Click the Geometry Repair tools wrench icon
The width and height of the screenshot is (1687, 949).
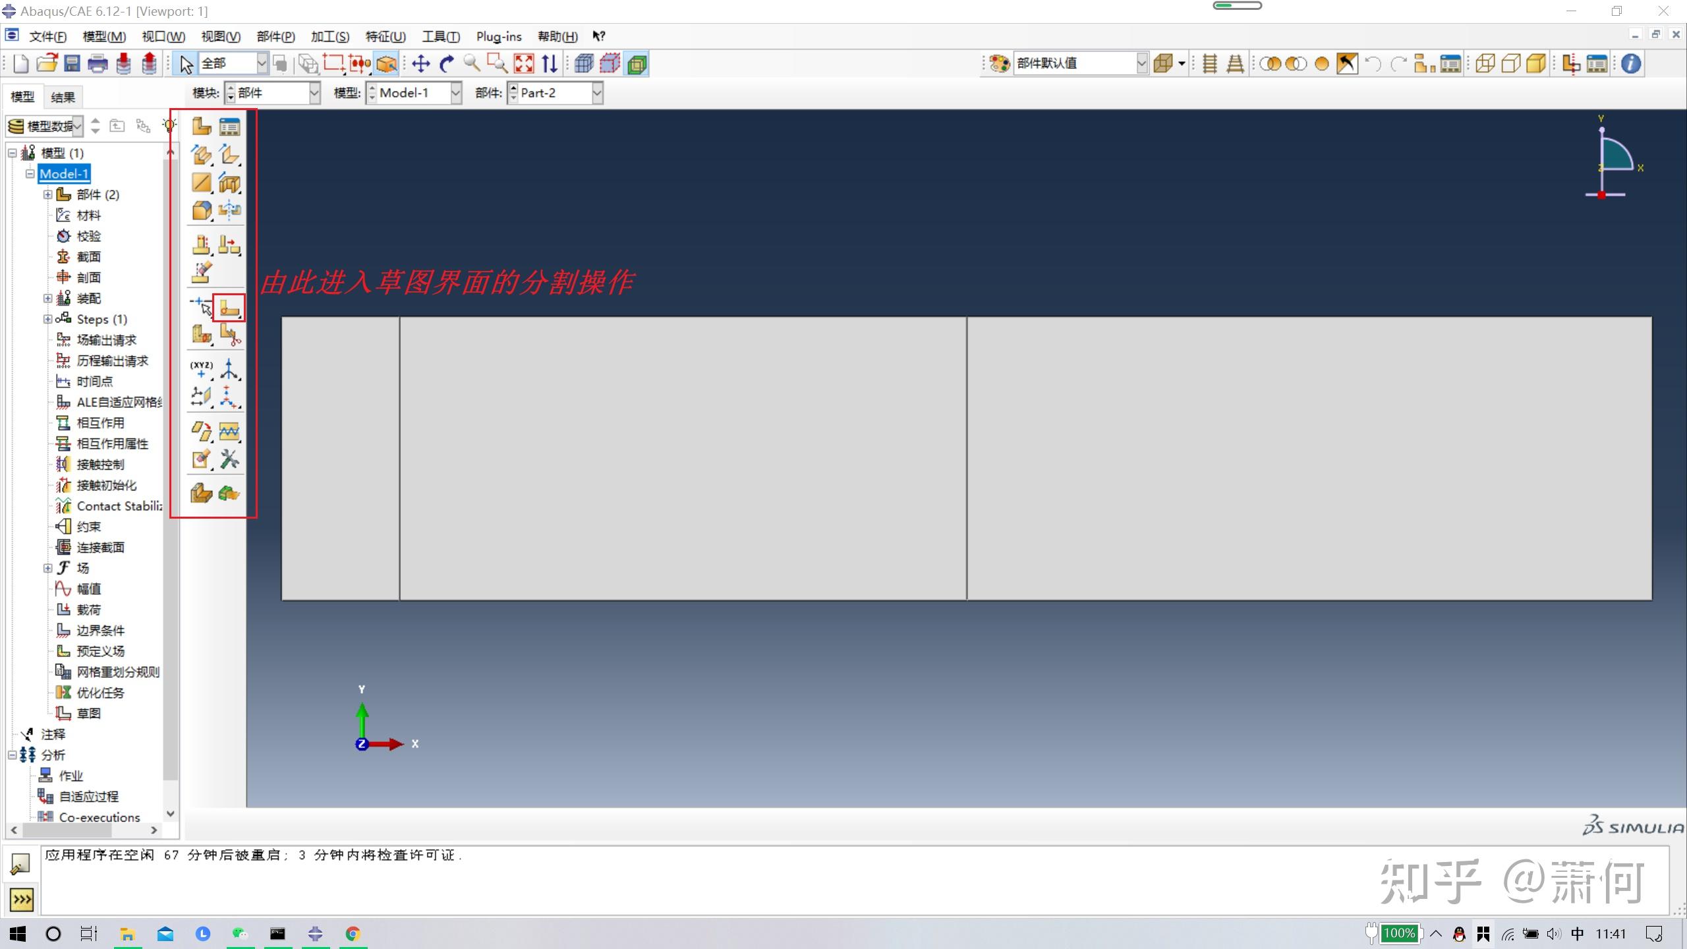(x=229, y=459)
